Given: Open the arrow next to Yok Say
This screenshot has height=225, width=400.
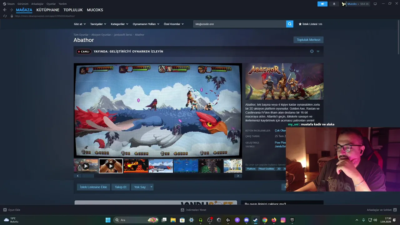Looking at the screenshot, I should 151,187.
